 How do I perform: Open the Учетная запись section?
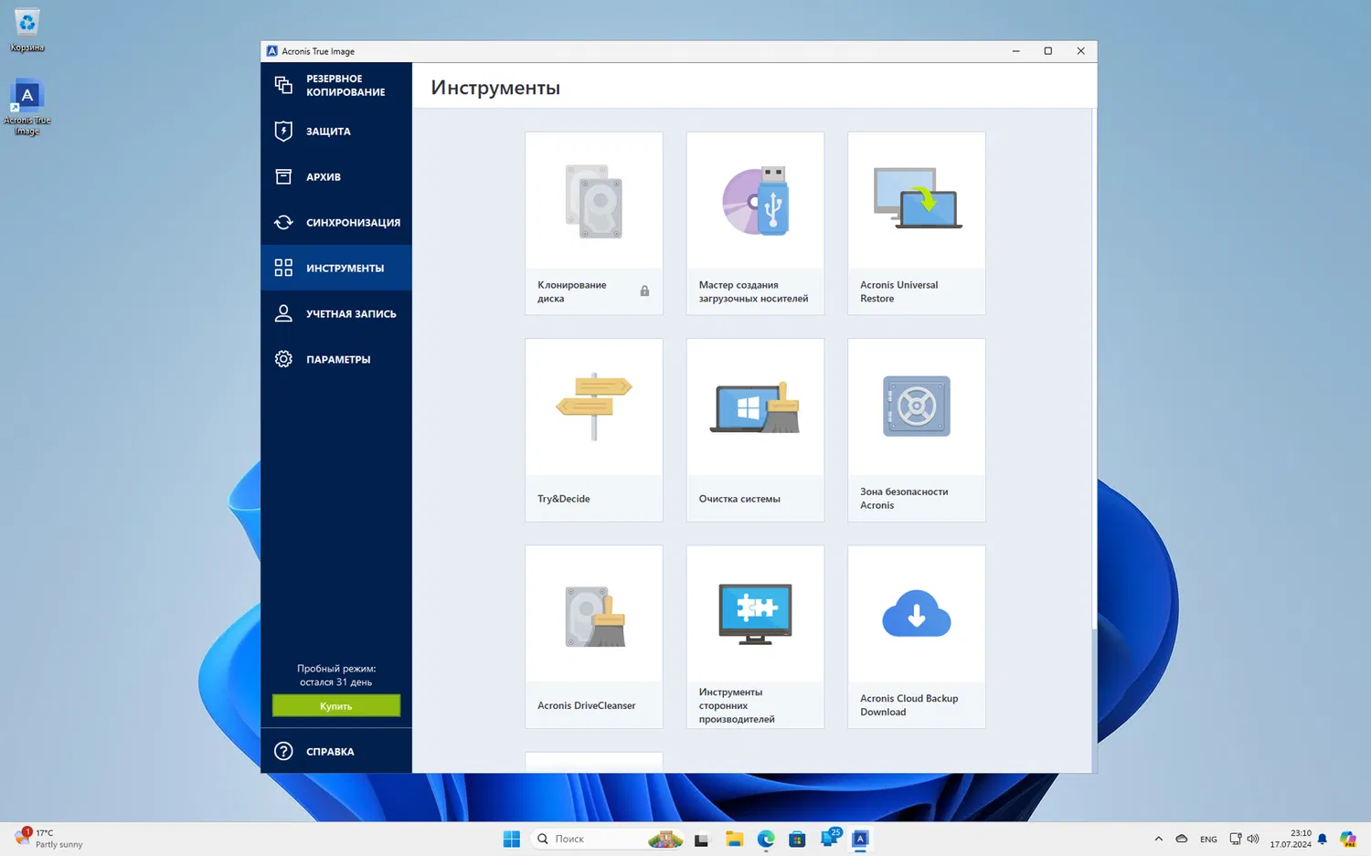point(336,313)
